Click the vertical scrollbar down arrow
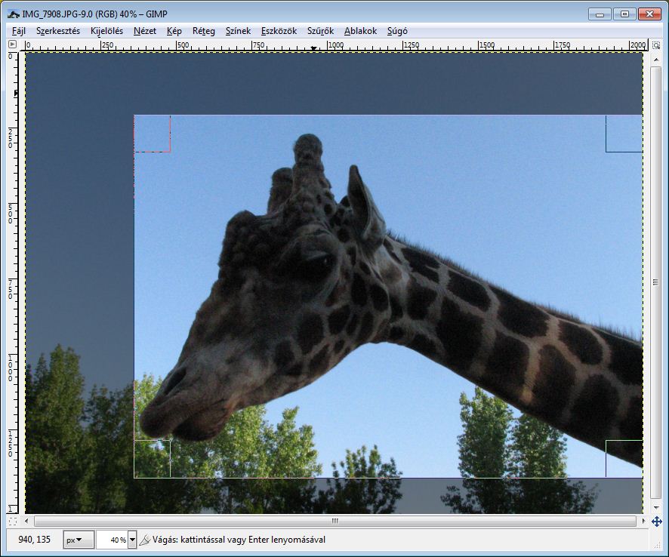This screenshot has height=557, width=669. pos(655,507)
